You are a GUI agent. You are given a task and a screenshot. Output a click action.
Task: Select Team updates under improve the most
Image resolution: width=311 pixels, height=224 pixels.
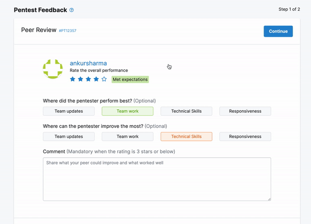tap(68, 137)
